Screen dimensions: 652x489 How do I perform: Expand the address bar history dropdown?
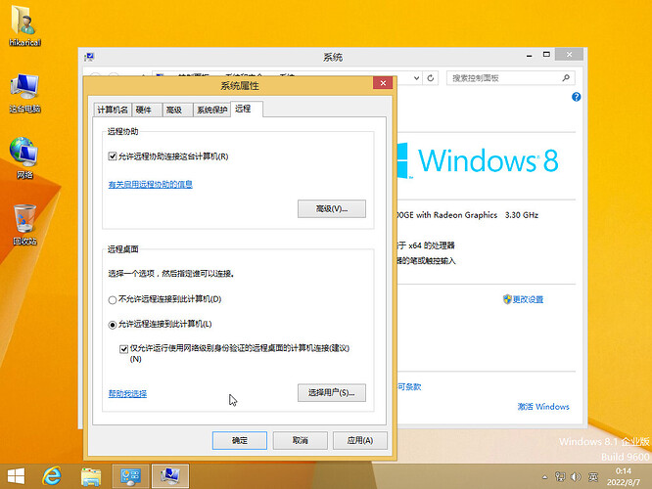(416, 78)
